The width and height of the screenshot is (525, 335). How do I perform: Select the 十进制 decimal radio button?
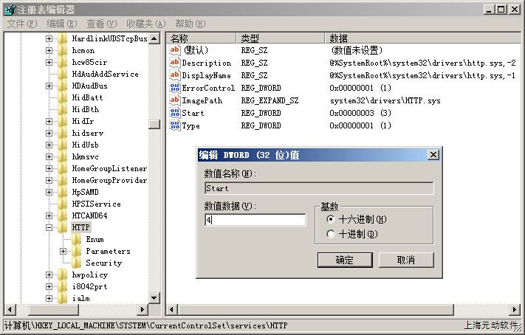click(330, 234)
